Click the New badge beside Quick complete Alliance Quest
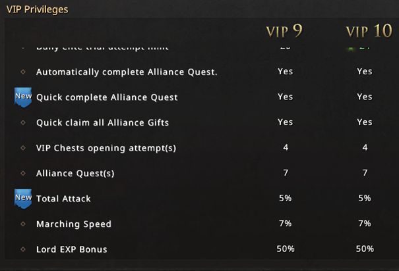 point(23,97)
